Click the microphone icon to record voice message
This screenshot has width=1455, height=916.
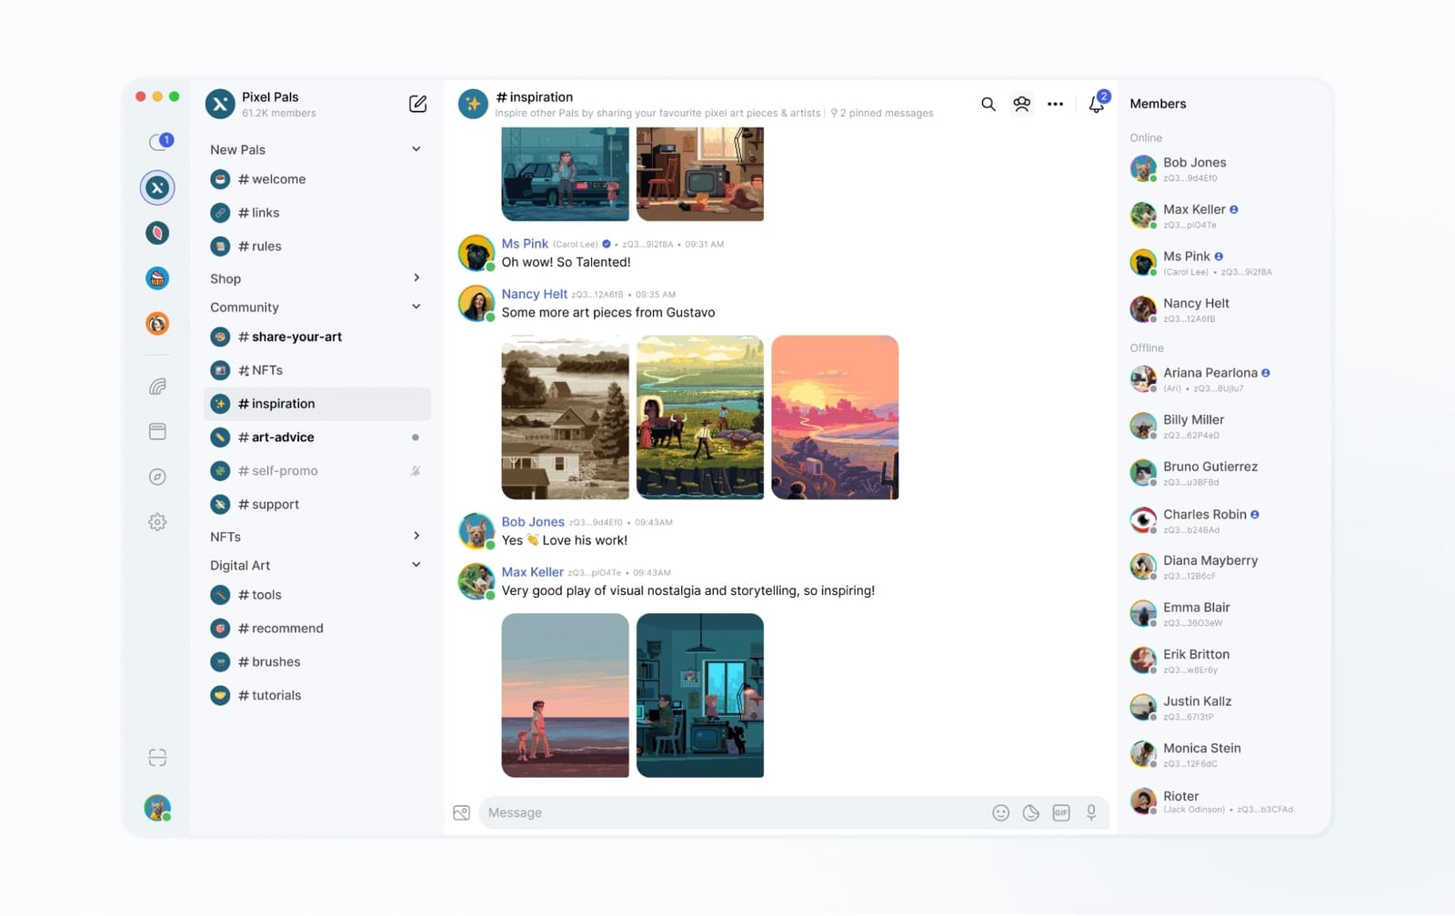point(1091,812)
